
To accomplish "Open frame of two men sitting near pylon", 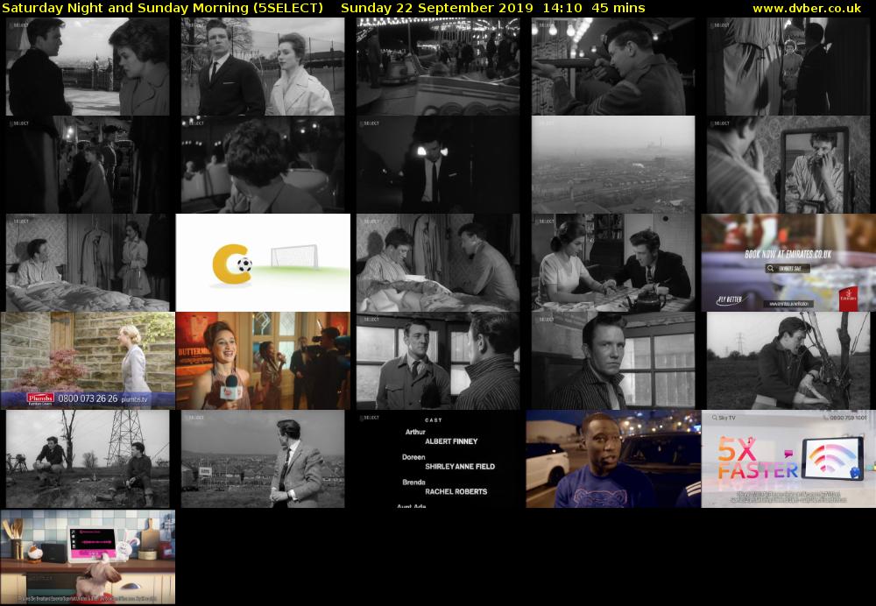I will pyautogui.click(x=88, y=459).
